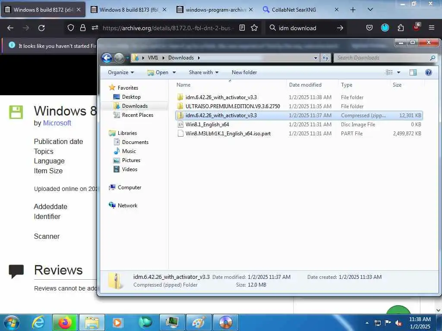Sort files by Size column
The image size is (442, 331).
coord(407,85)
